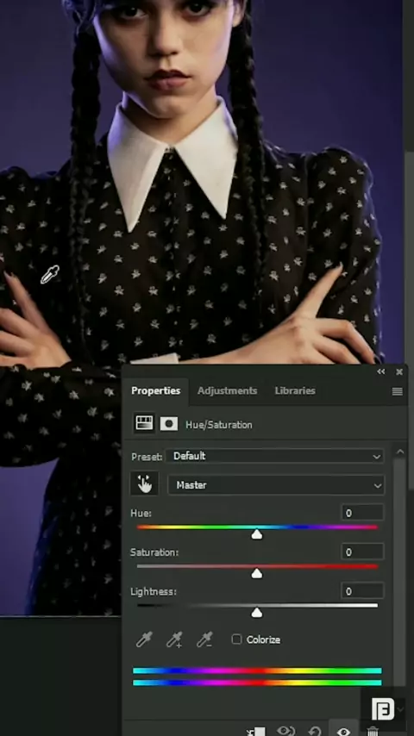
Task: Pick the plain eyedropper sample tool
Action: (x=144, y=639)
